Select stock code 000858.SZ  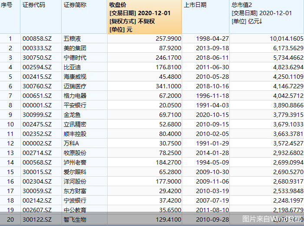37,39
